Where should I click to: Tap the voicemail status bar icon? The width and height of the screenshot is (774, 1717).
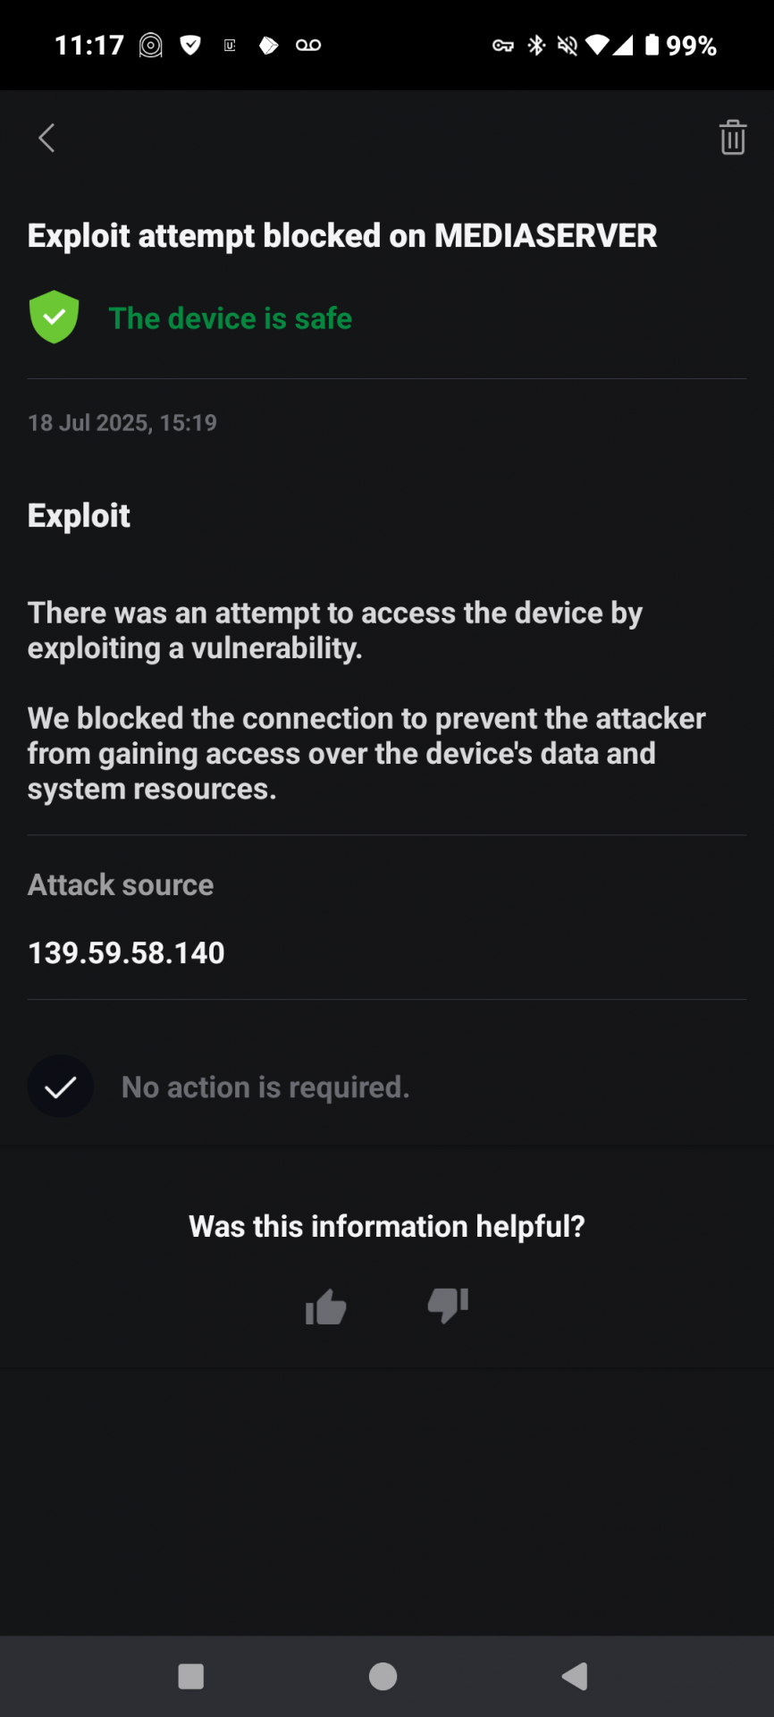308,45
